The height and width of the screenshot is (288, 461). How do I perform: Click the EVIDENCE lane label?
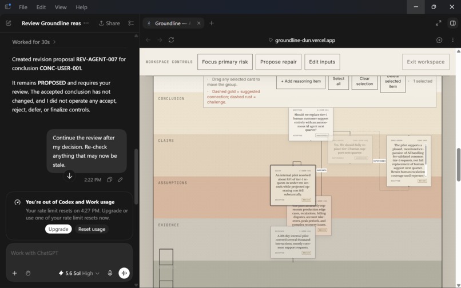[169, 225]
